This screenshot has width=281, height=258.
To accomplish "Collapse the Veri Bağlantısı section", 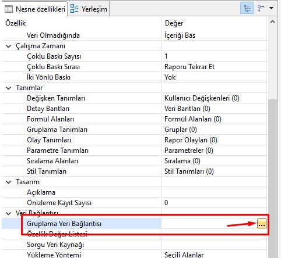I will pyautogui.click(x=9, y=213).
